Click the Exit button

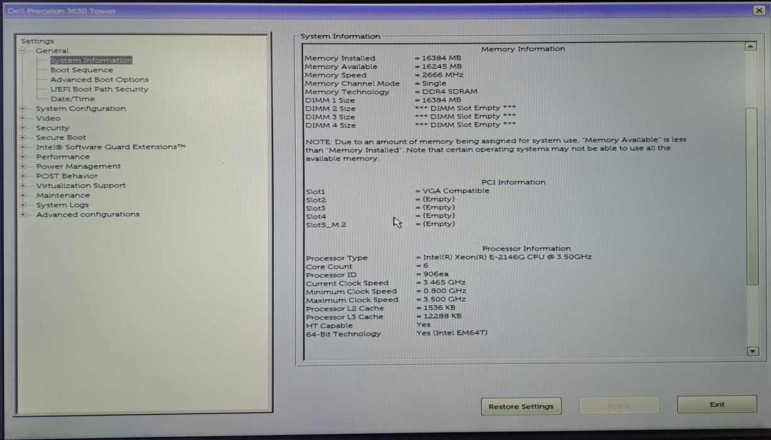(717, 404)
